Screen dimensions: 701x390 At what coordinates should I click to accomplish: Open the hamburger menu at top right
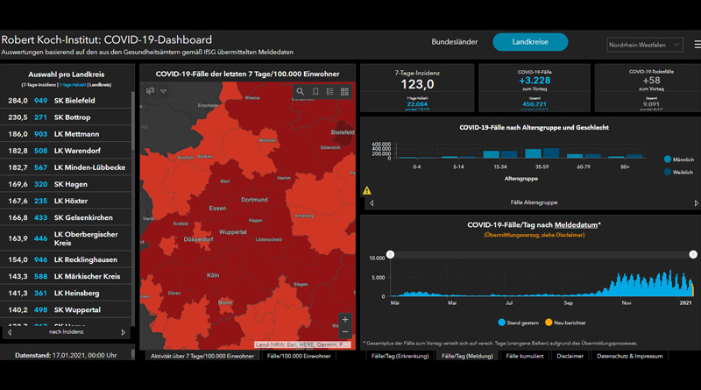(697, 45)
